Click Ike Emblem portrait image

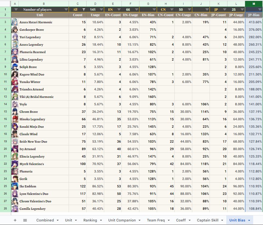point(15,186)
